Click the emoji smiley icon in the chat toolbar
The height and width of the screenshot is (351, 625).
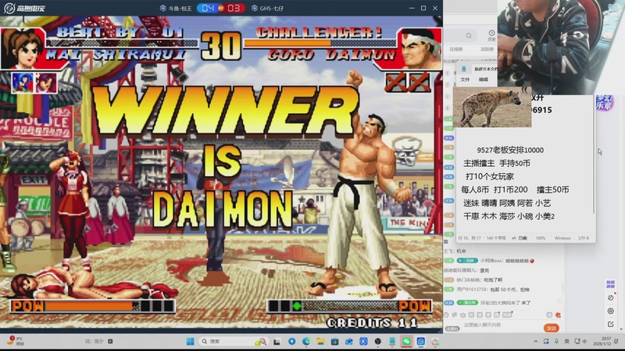click(446, 315)
